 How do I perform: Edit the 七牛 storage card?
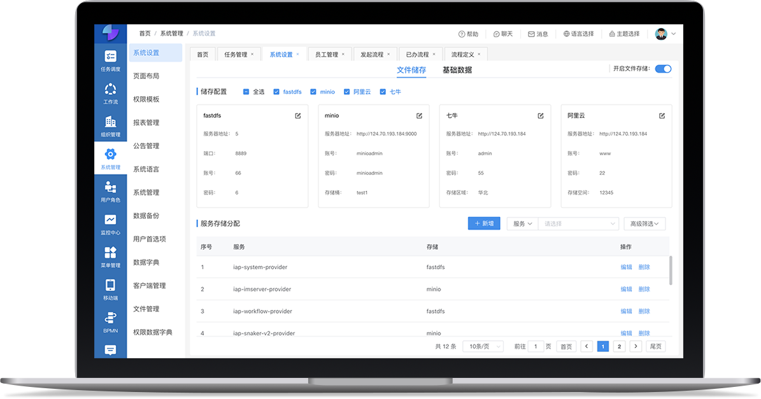(x=541, y=115)
